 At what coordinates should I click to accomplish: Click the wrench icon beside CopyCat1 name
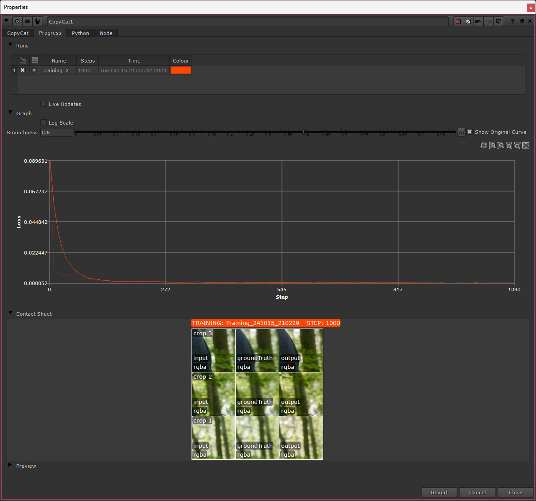(38, 21)
